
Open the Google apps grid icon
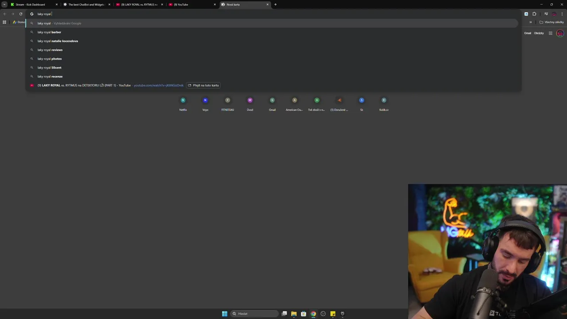pyautogui.click(x=551, y=33)
